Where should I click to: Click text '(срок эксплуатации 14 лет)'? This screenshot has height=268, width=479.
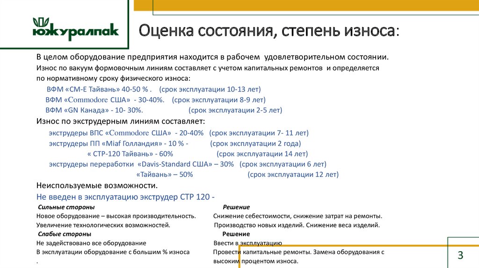click(262, 154)
